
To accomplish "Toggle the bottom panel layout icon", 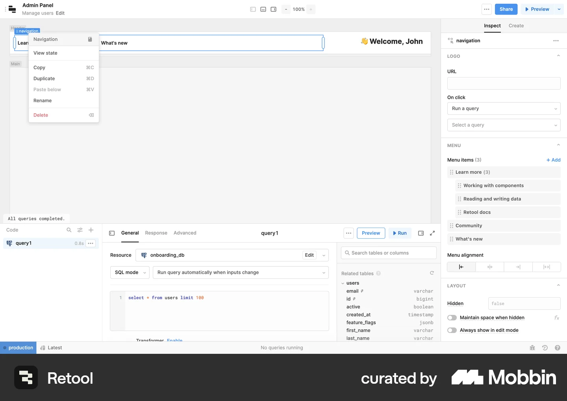I will tap(263, 9).
